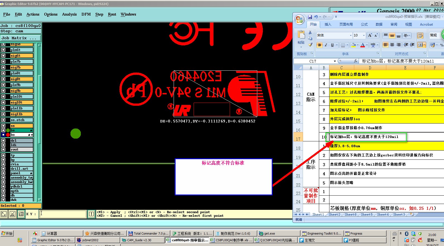Toggle bold formatting in Excel
The height and width of the screenshot is (246, 444).
pos(319,45)
